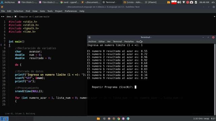Click the 'Repetir Programa (S)o(N)?:' prompt line
The height and width of the screenshot is (121, 216).
tap(112, 87)
